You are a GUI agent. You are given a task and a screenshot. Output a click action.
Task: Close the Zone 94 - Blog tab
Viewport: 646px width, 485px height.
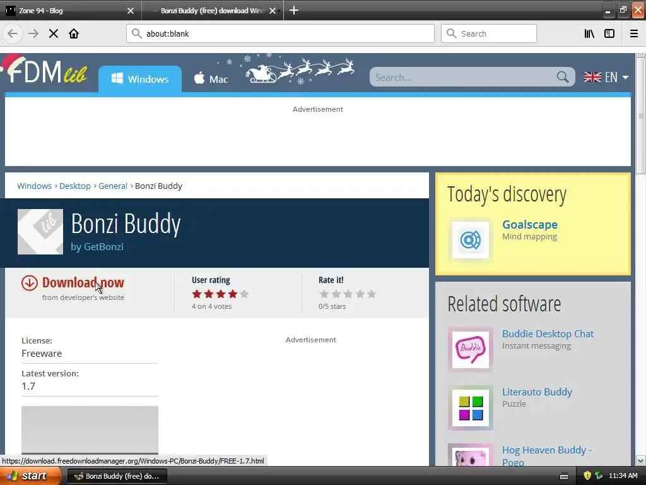coord(131,11)
